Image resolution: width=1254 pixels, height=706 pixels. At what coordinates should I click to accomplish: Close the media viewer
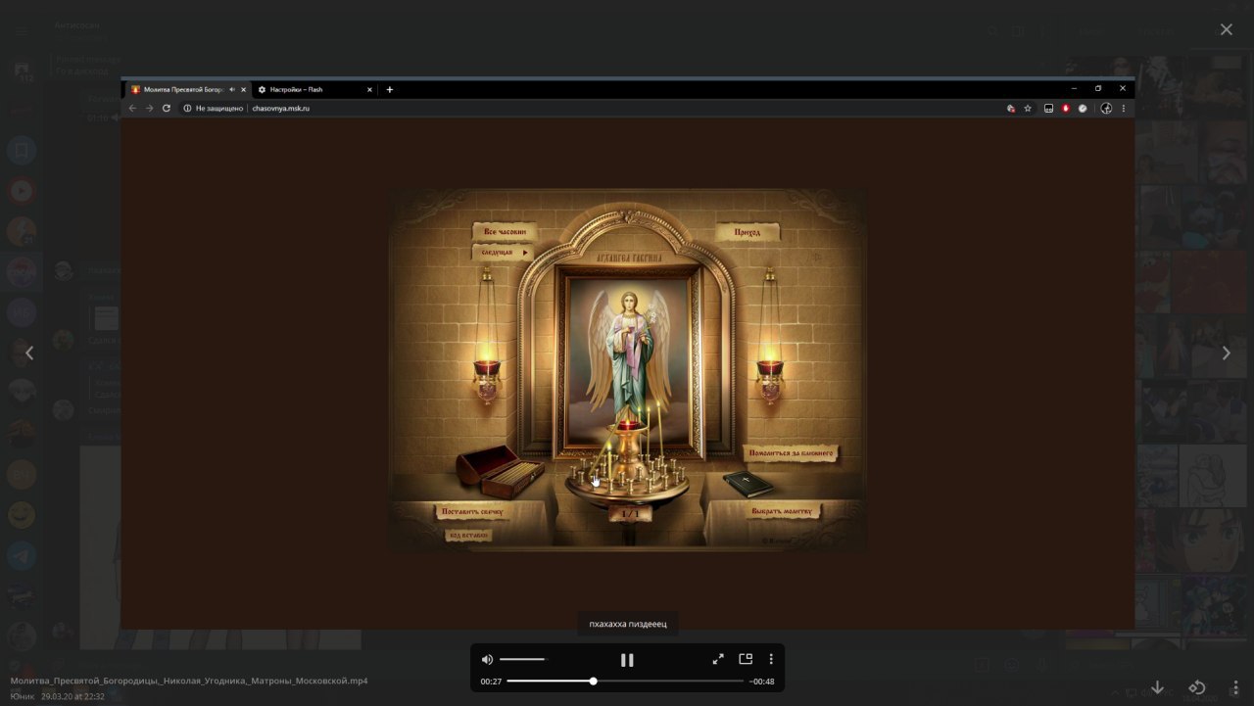click(x=1226, y=29)
